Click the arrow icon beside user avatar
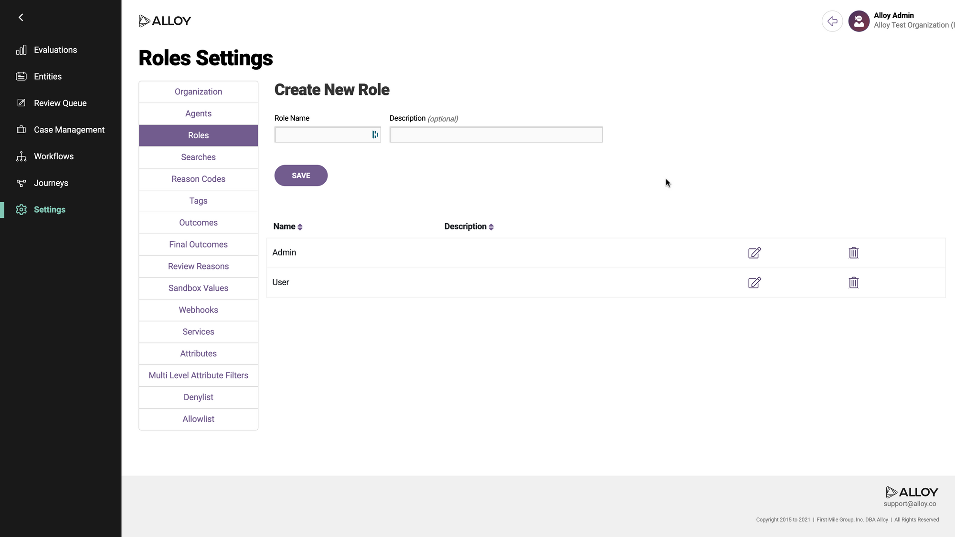 [x=832, y=21]
